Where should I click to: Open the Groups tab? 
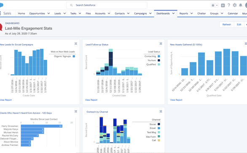pos(214,13)
